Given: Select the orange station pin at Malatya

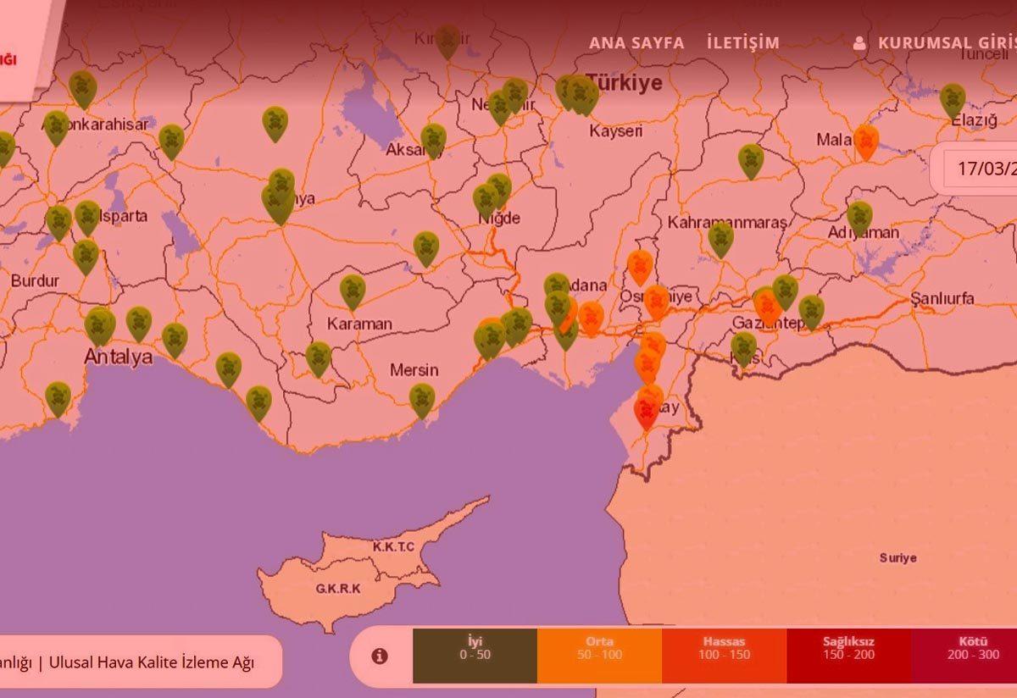Looking at the screenshot, I should (x=866, y=141).
